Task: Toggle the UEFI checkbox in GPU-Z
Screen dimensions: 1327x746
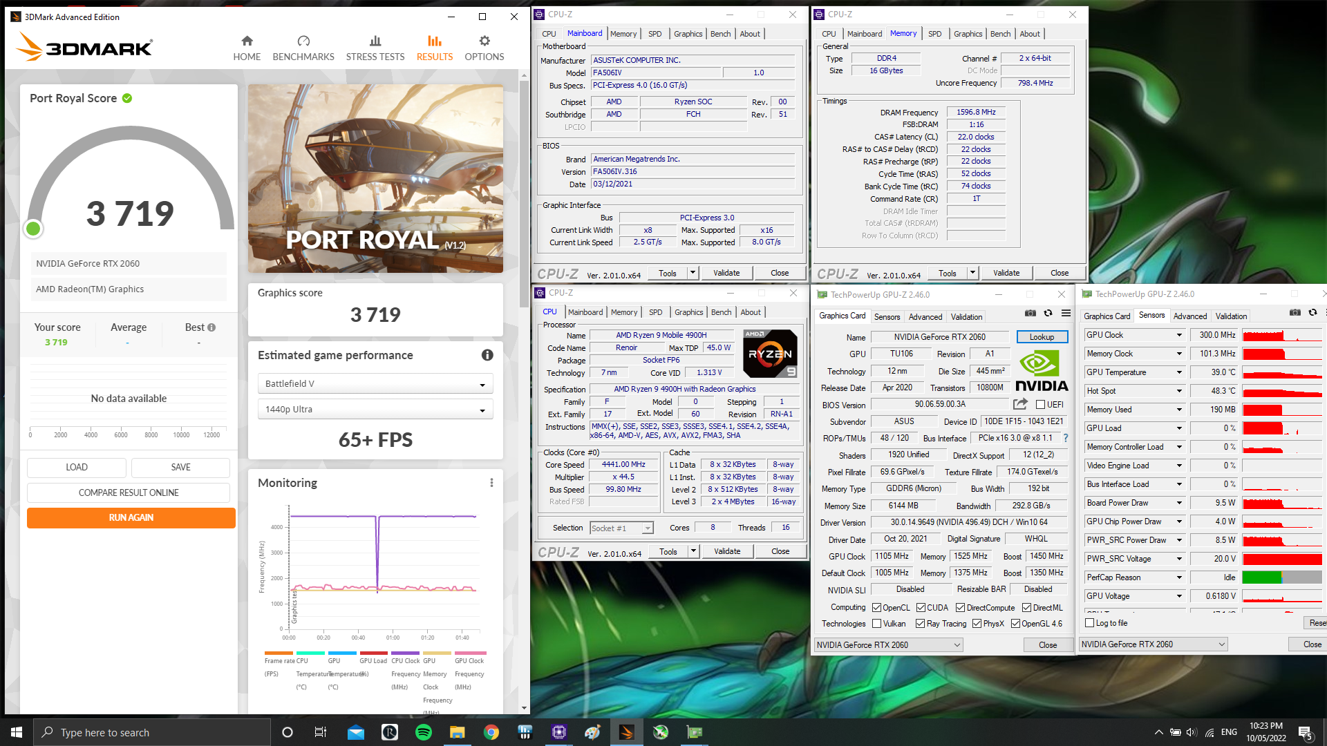Action: [1040, 405]
